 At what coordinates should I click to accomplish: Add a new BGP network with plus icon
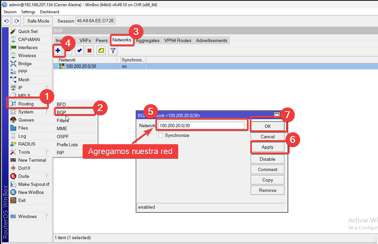(58, 51)
